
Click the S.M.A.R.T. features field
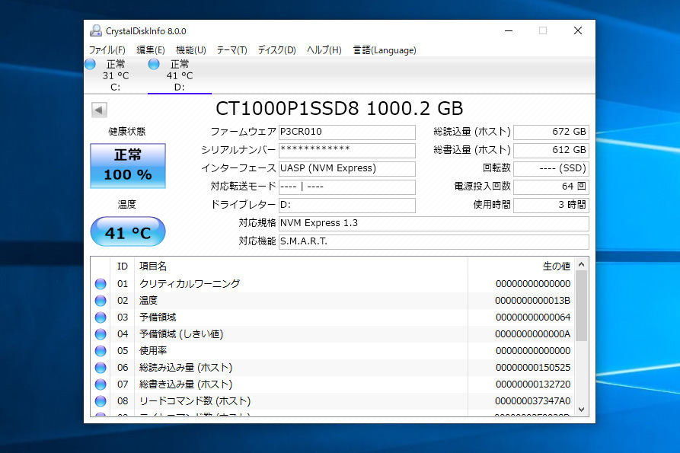(434, 241)
